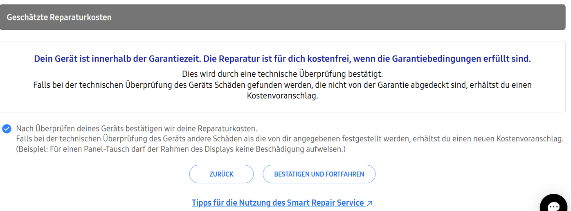Open Tipps für die Nutzung des Smart Repair Service
Screen dimensions: 571x211
click(278, 203)
